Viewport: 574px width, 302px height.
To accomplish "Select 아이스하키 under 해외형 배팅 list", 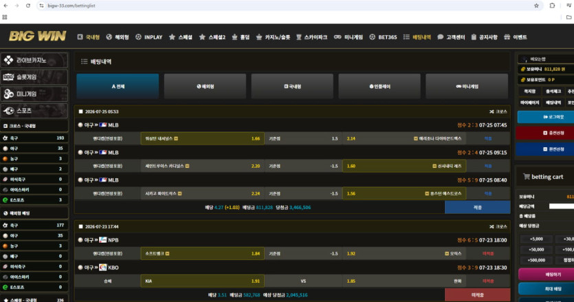I will 34,277.
